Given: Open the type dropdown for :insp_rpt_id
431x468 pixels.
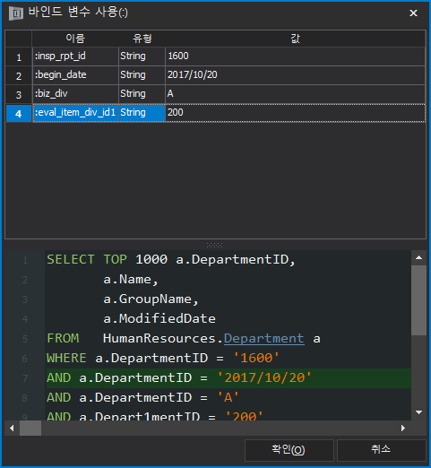Looking at the screenshot, I should (x=142, y=56).
